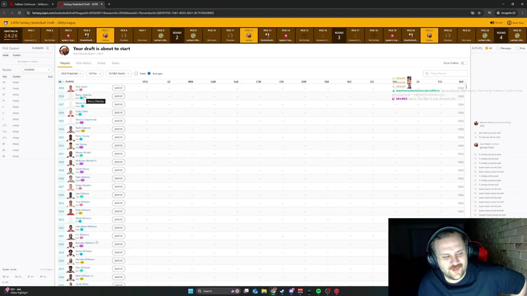Click Pick 21 team logo in draft bar
This screenshot has height=296, width=527.
click(429, 36)
